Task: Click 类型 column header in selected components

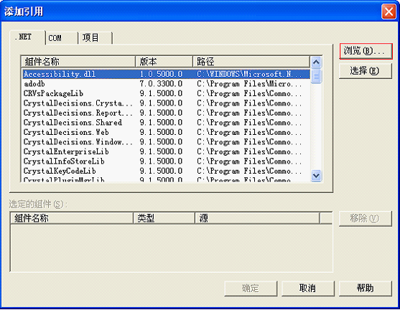Action: pos(164,218)
